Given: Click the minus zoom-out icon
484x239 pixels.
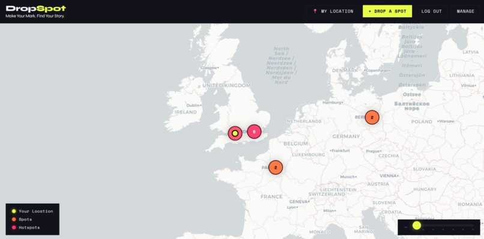Looking at the screenshot, I should click(x=406, y=227).
